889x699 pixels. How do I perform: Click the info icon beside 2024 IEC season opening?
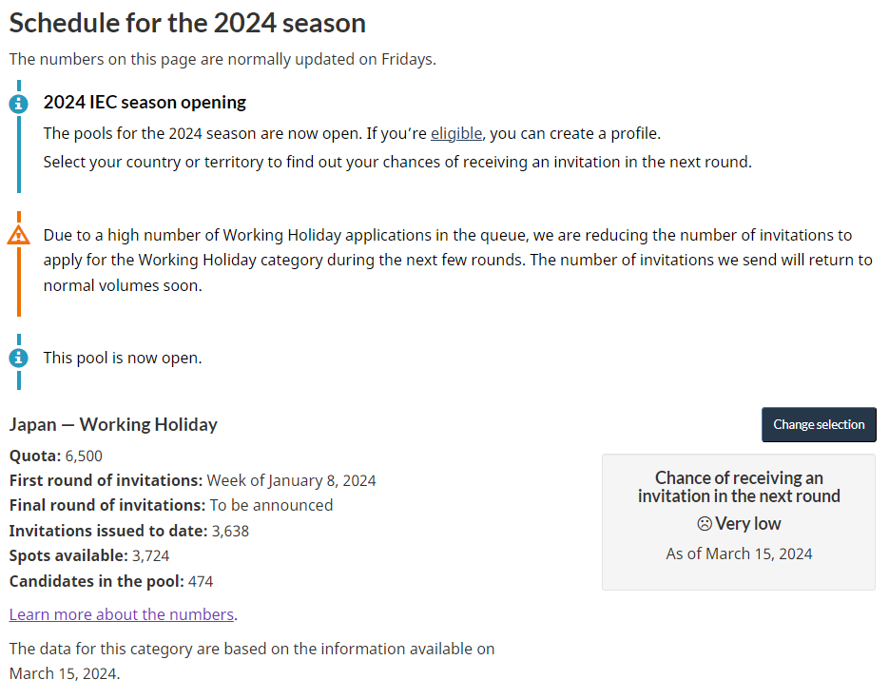click(19, 104)
